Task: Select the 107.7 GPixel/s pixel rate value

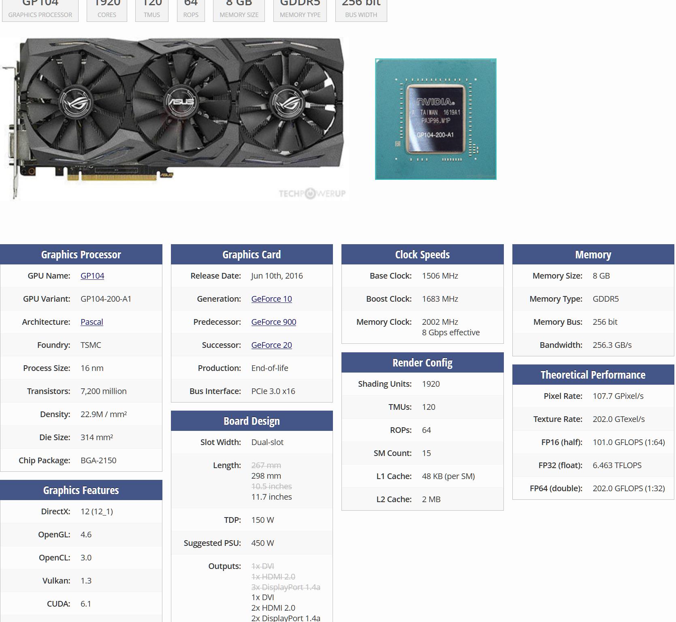Action: 618,396
